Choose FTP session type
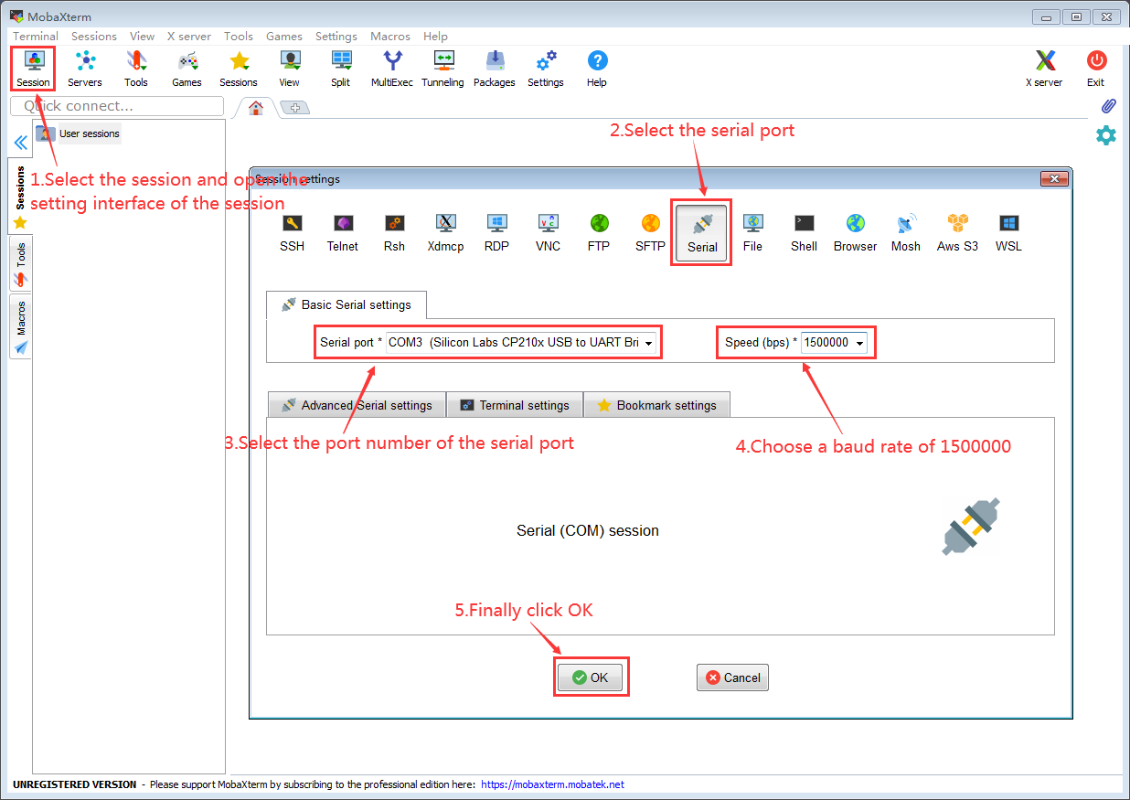 tap(599, 233)
